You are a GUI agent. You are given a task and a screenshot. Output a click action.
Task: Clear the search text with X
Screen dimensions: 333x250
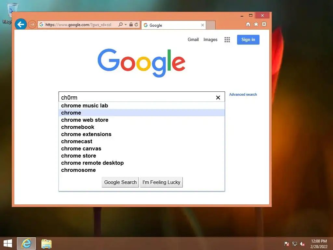[x=218, y=97]
